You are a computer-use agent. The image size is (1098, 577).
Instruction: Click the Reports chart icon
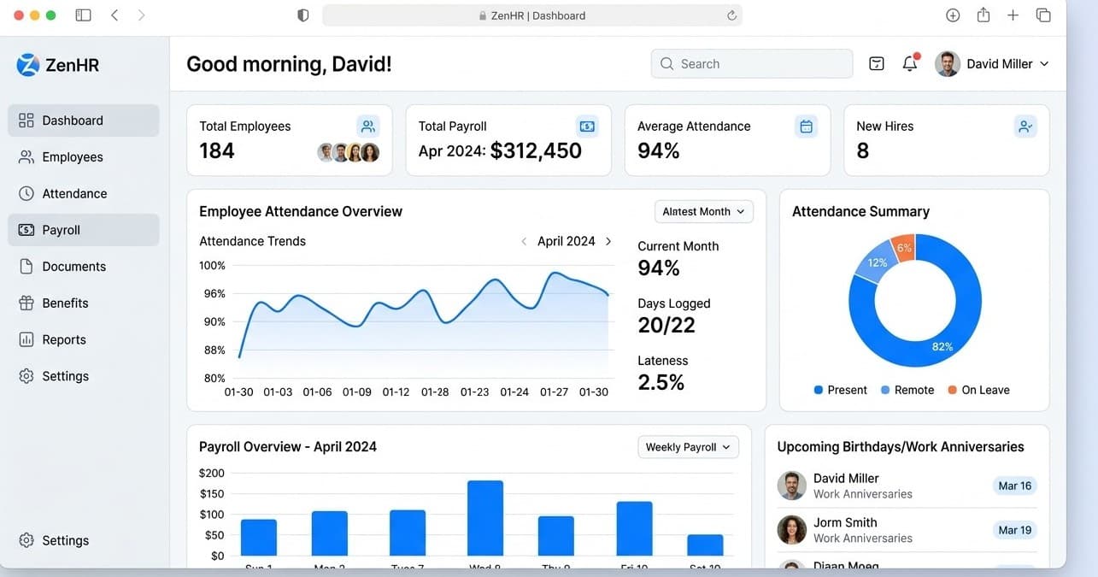(26, 339)
